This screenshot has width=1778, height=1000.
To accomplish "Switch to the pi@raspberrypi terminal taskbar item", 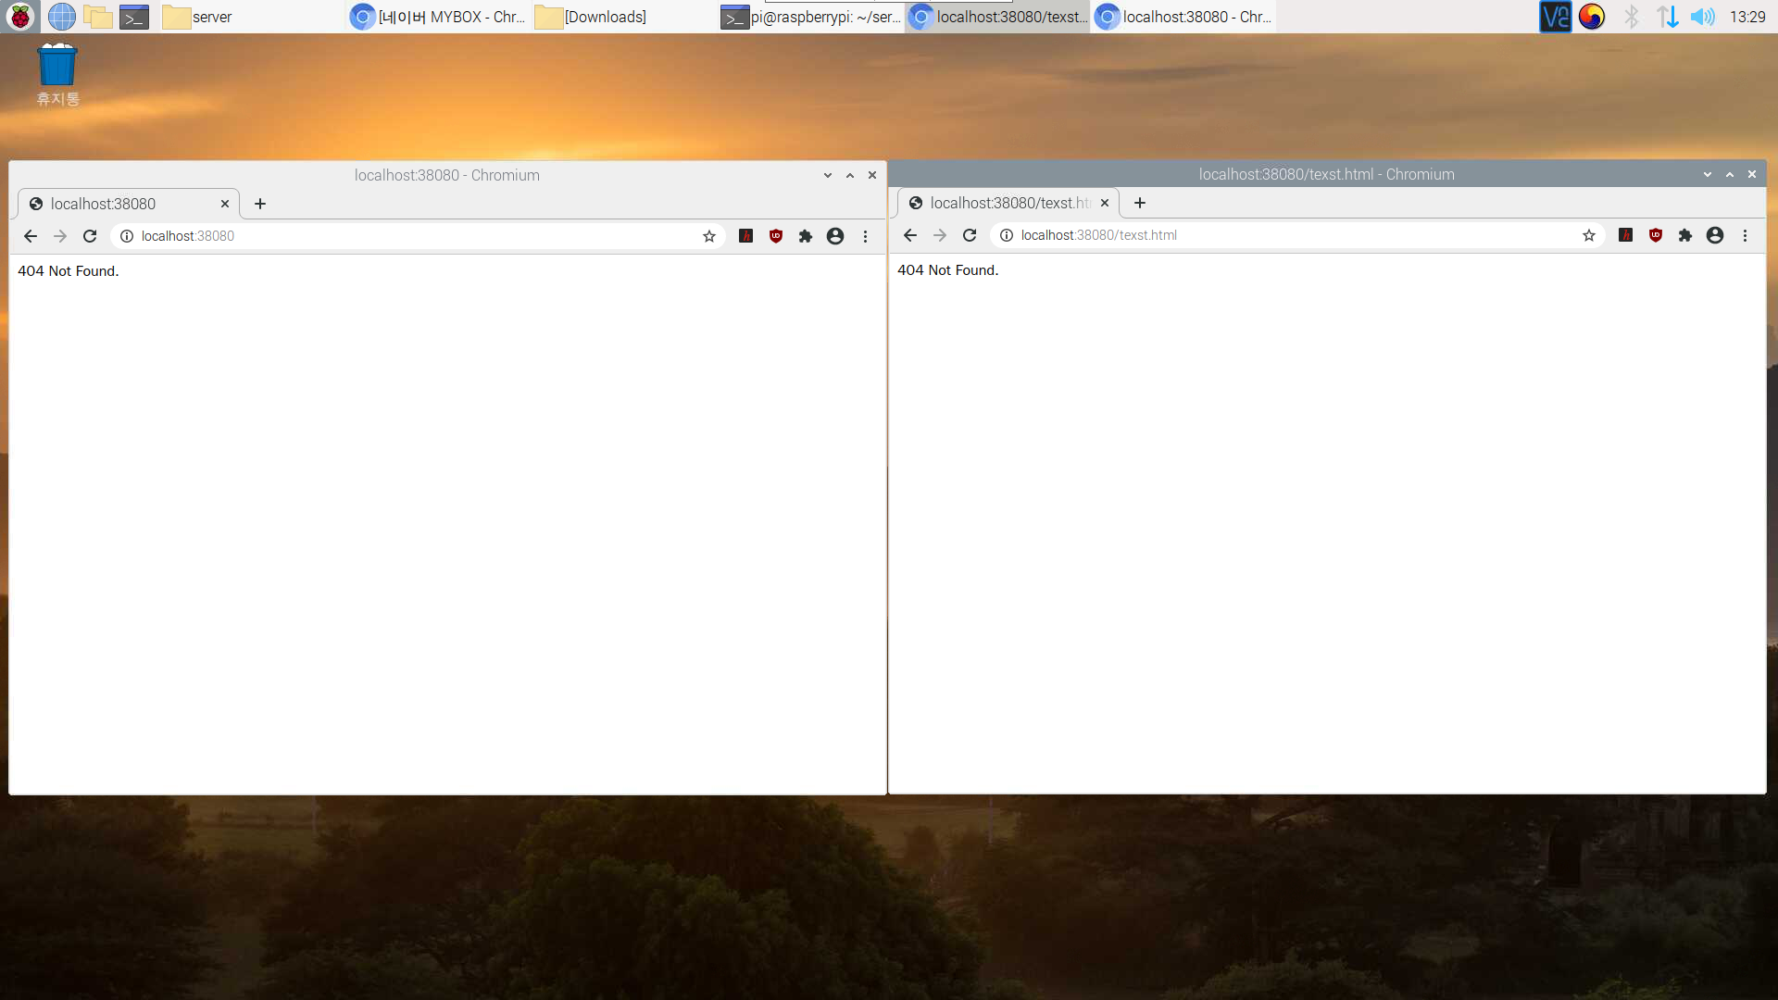I will click(x=811, y=17).
